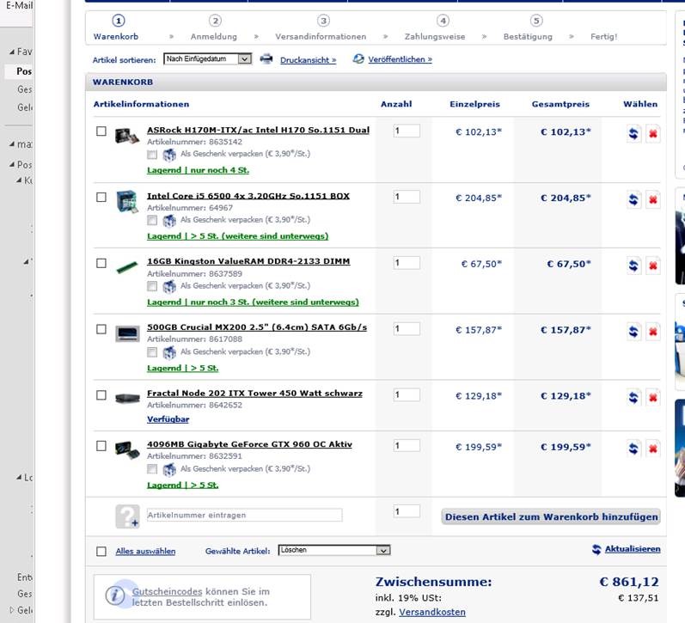Click the gift icon in the ASRock row
Screen dimensions: 685x623
(169, 155)
